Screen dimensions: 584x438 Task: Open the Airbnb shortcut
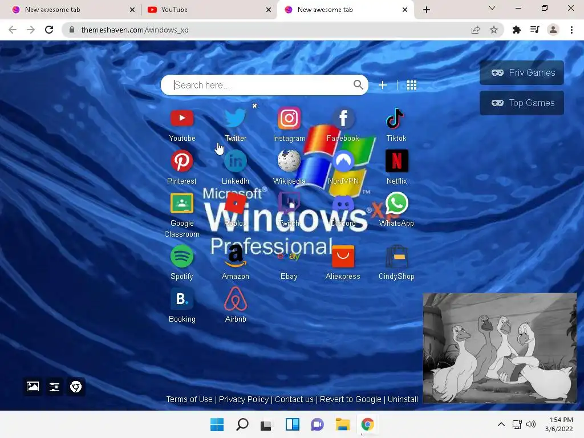tap(236, 299)
